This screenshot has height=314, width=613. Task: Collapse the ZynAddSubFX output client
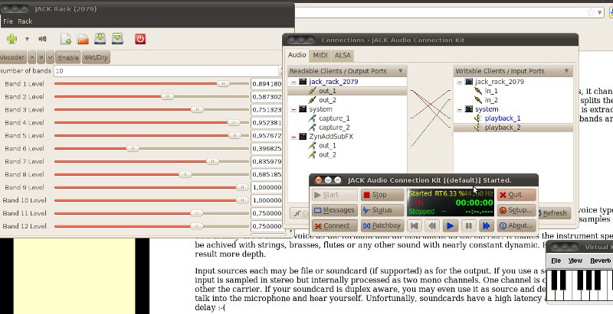point(292,137)
